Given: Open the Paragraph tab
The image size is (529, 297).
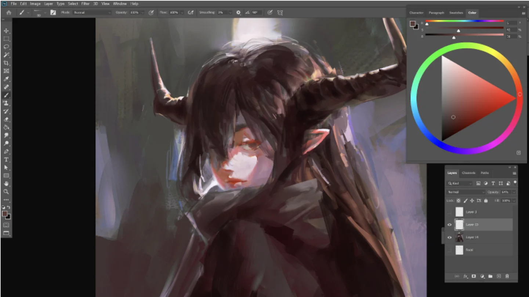Looking at the screenshot, I should tap(436, 13).
